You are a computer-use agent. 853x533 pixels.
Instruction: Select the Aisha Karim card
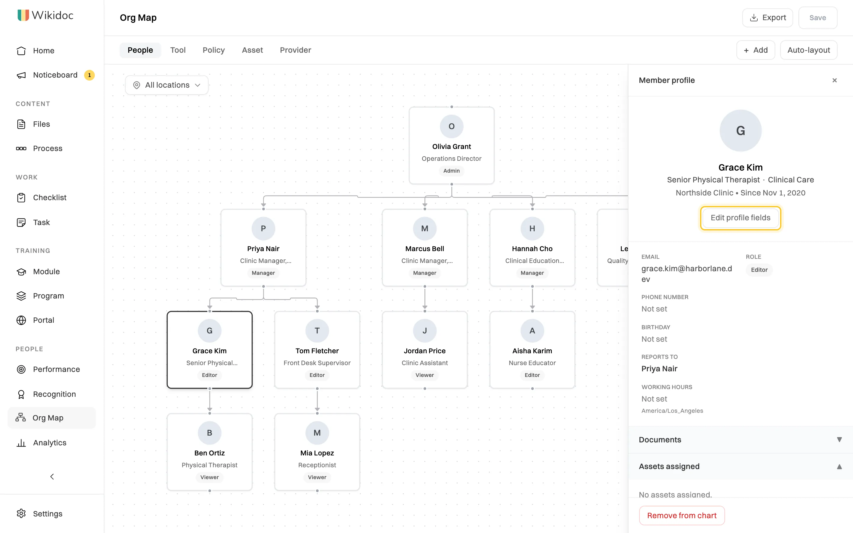(532, 350)
